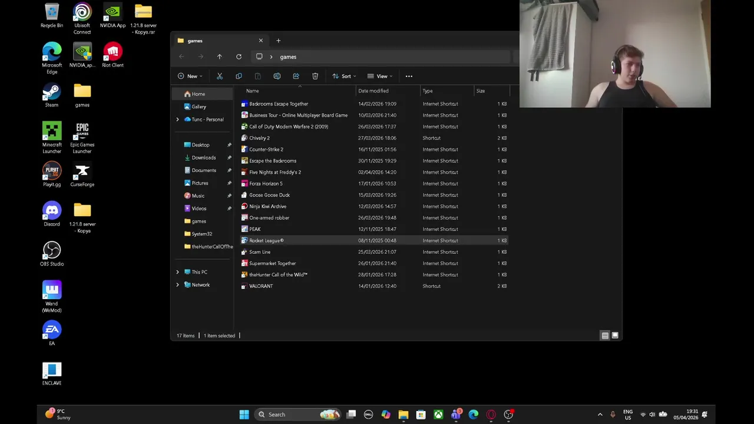Select the Counter-Strike 2 shortcut
This screenshot has height=424, width=754.
(373, 150)
